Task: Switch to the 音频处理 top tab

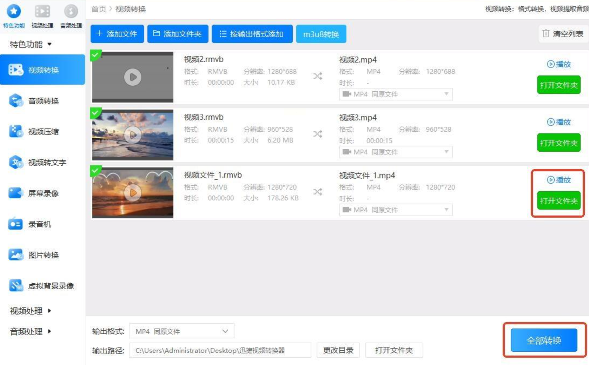Action: (x=71, y=15)
